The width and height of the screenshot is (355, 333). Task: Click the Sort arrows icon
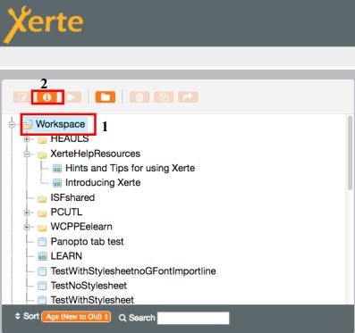click(x=18, y=316)
